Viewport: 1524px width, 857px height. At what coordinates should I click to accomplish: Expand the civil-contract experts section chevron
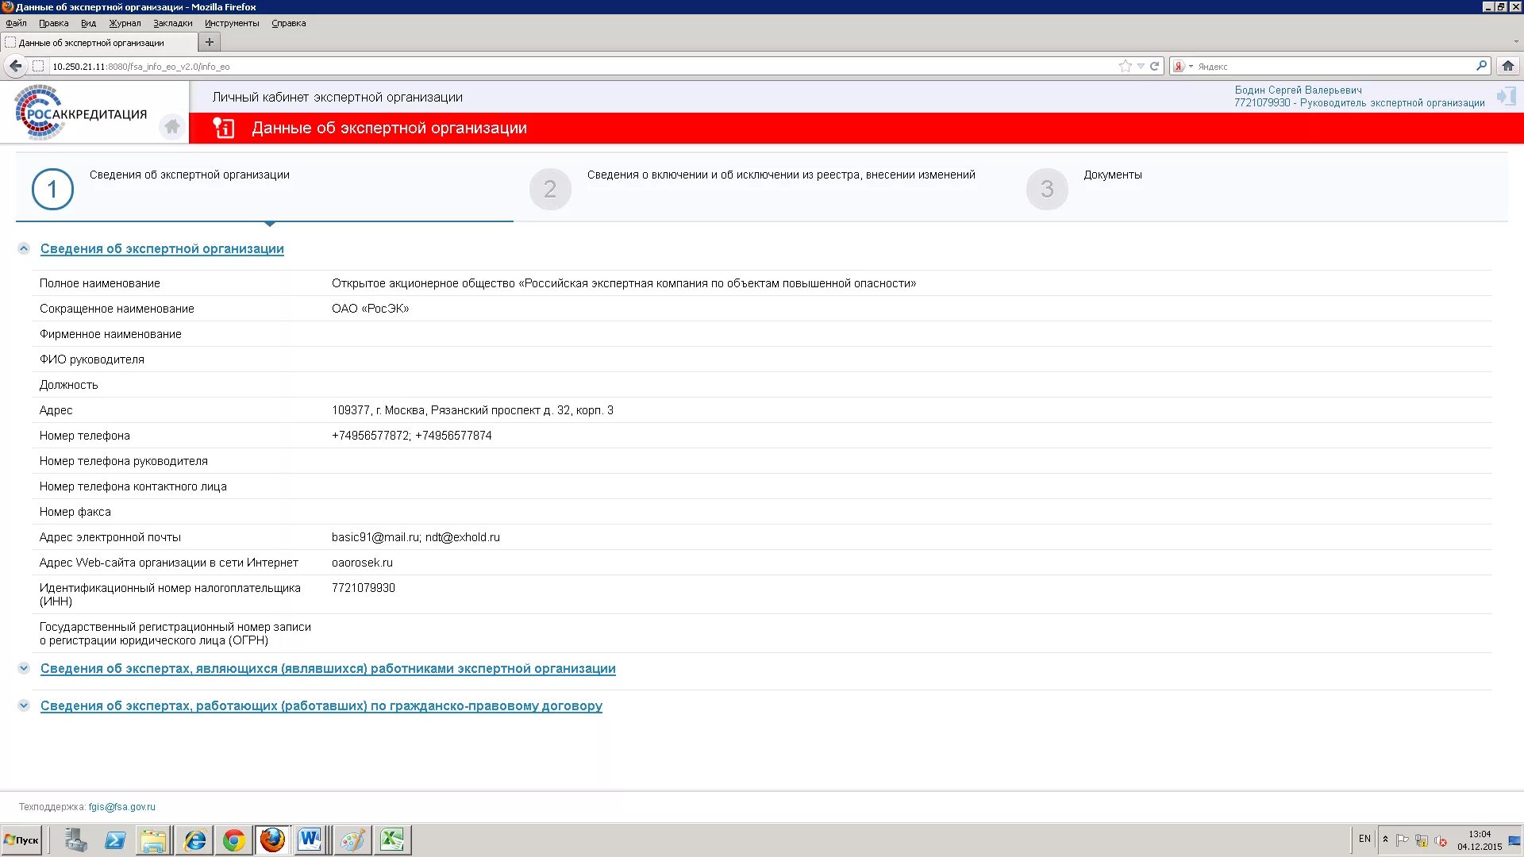pyautogui.click(x=24, y=705)
